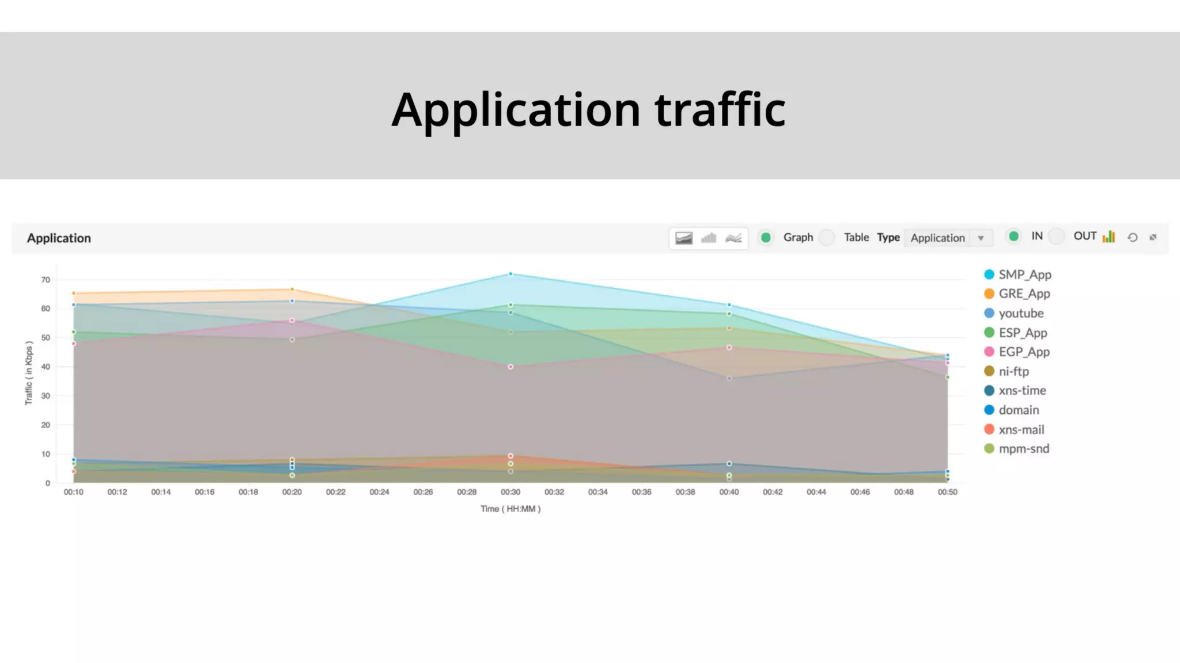Select the OUT traffic radio button
The width and height of the screenshot is (1180, 663).
click(x=1056, y=236)
